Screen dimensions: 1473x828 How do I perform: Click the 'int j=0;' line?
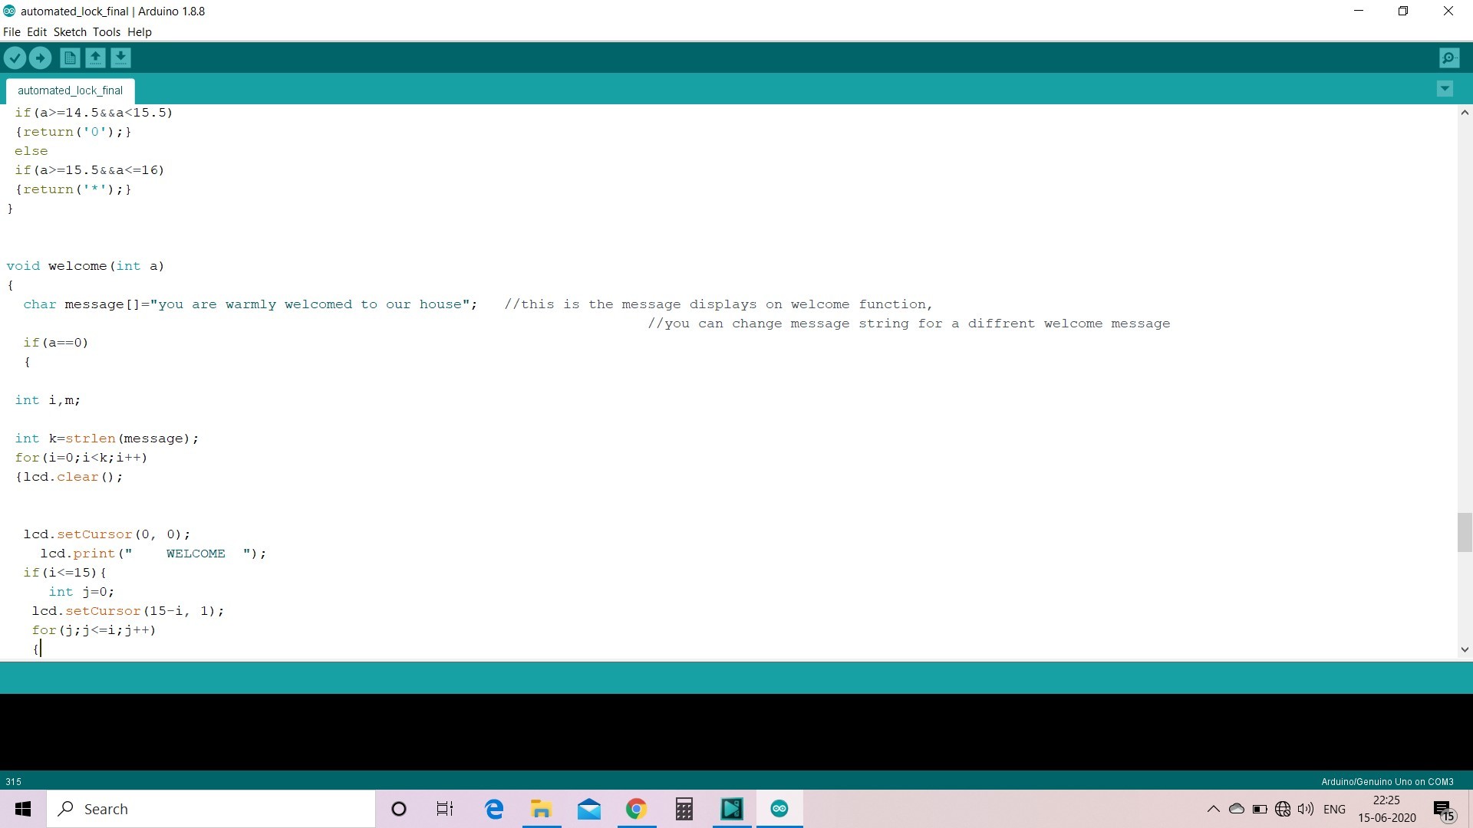(x=81, y=592)
